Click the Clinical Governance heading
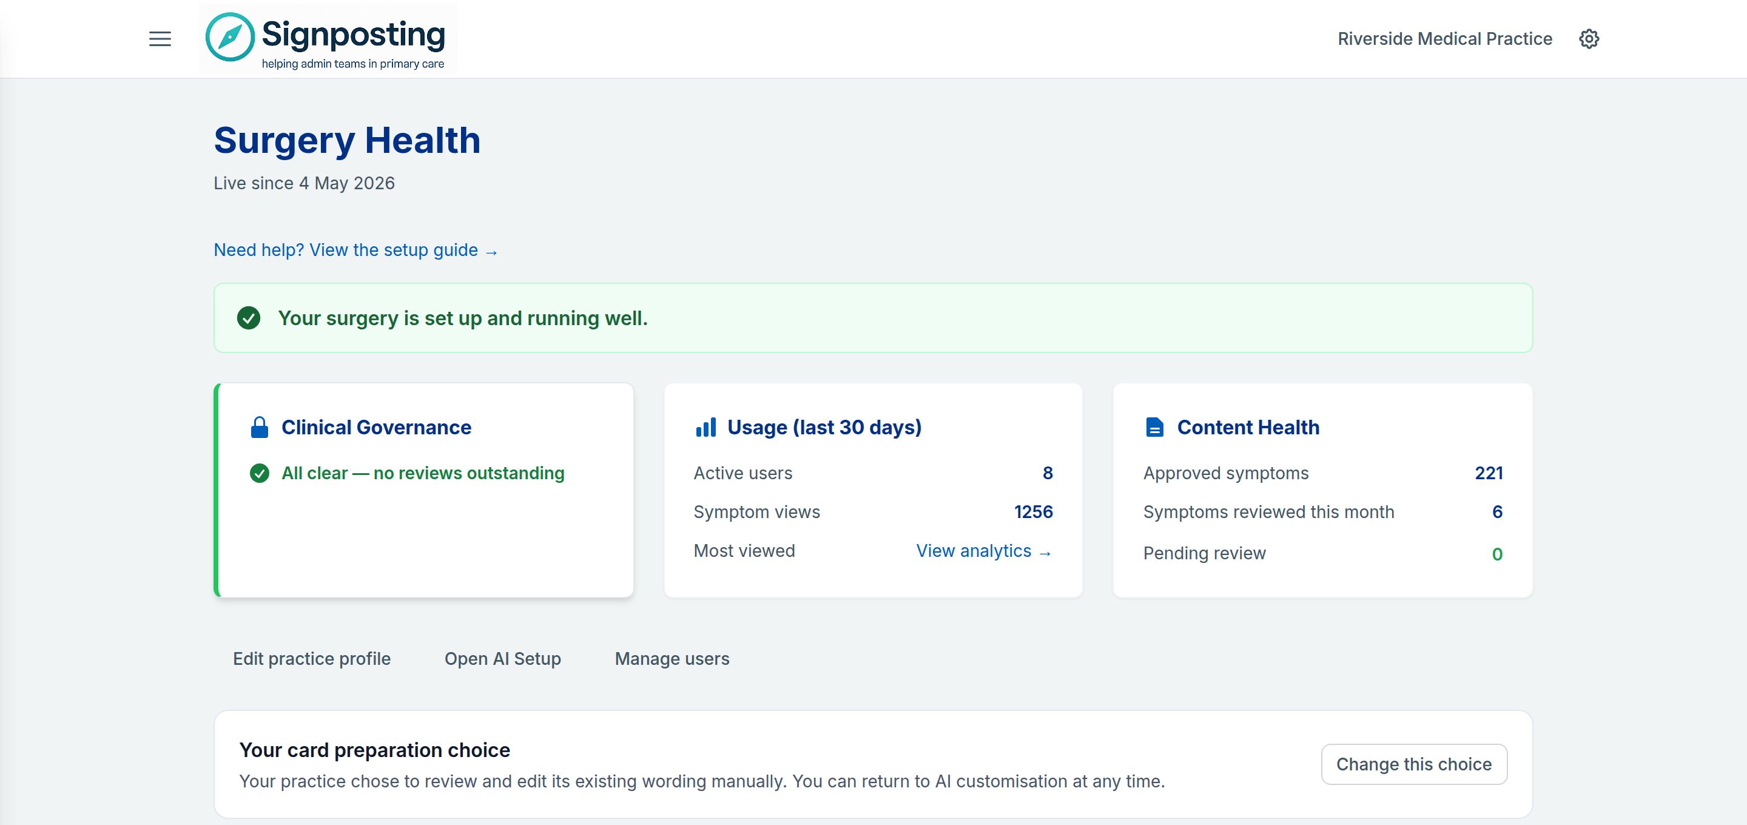This screenshot has width=1747, height=825. pos(376,428)
